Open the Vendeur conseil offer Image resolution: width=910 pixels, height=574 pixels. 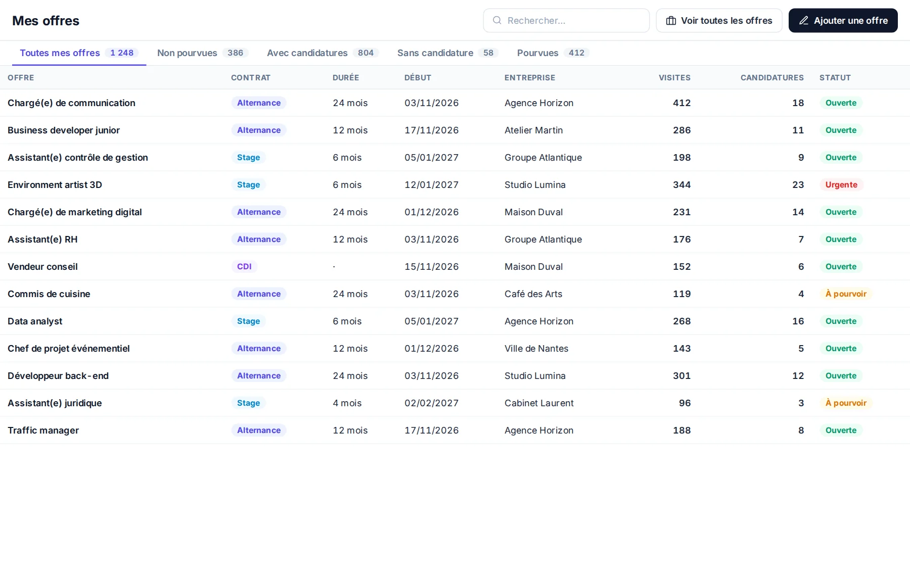pyautogui.click(x=42, y=267)
